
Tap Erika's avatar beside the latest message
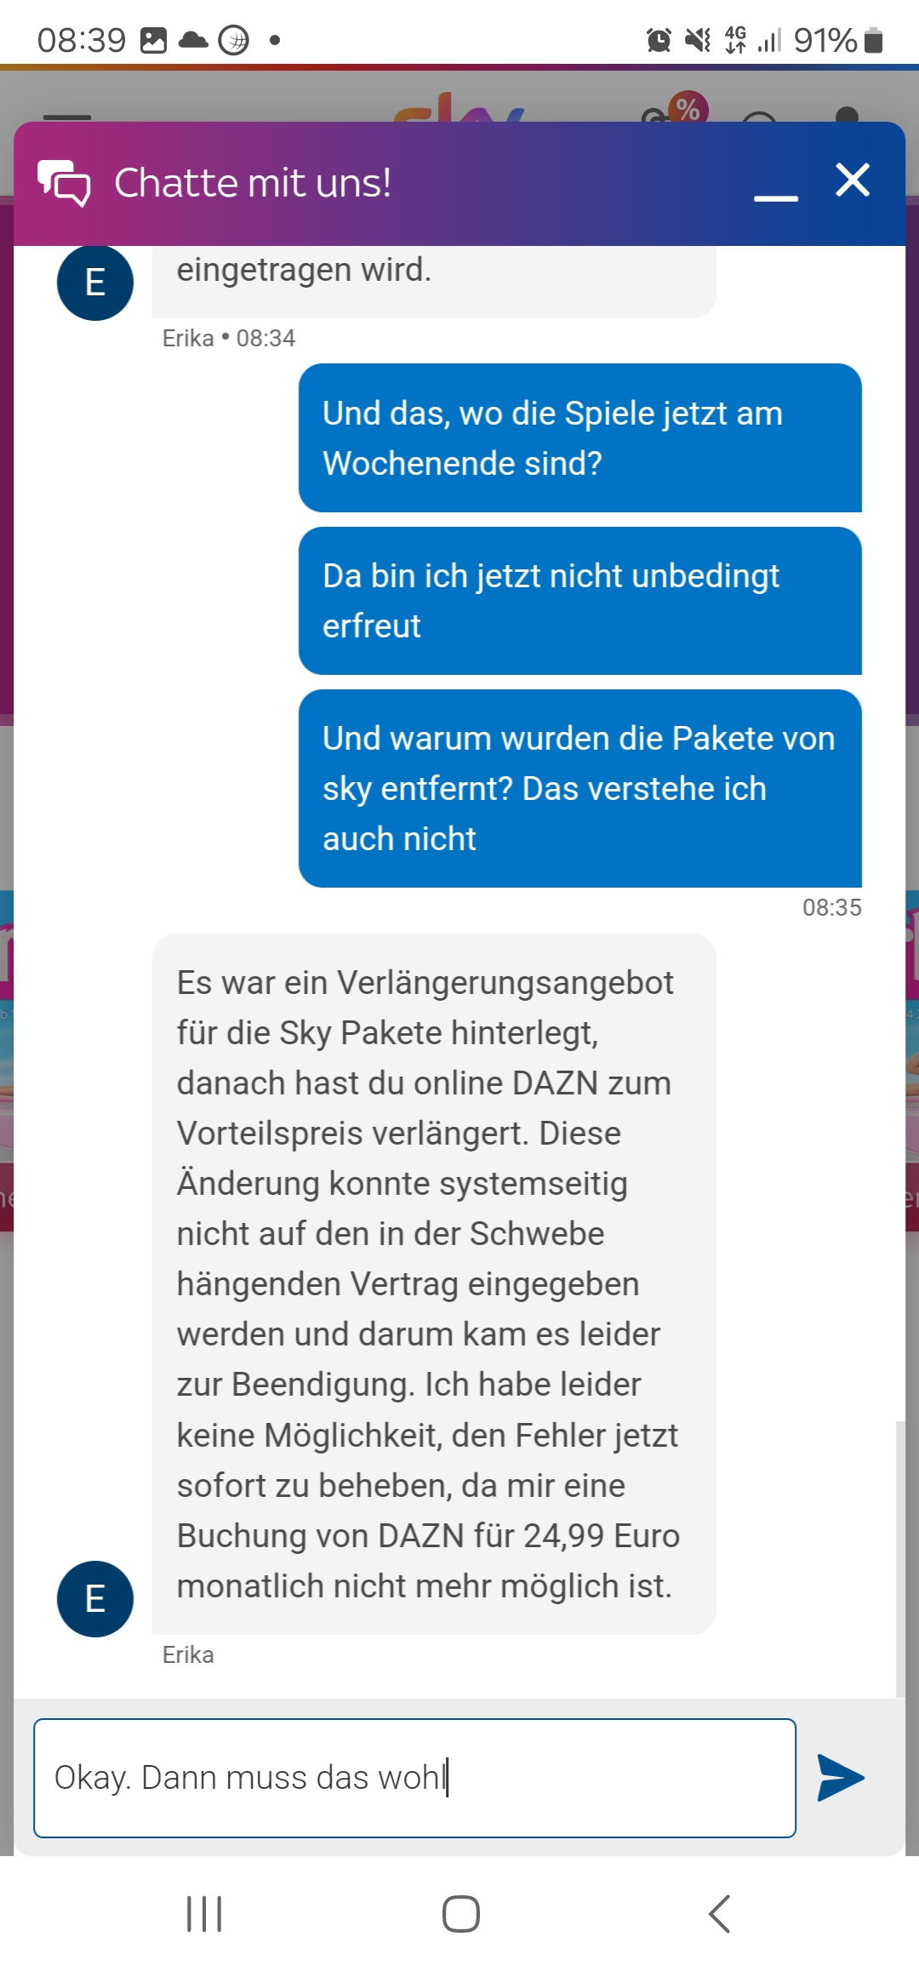point(95,1599)
